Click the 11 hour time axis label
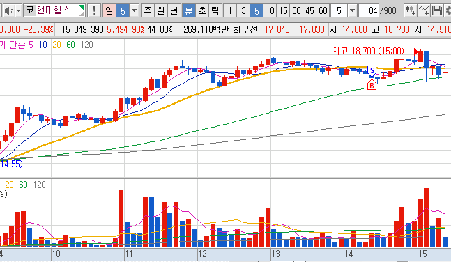 (x=128, y=254)
